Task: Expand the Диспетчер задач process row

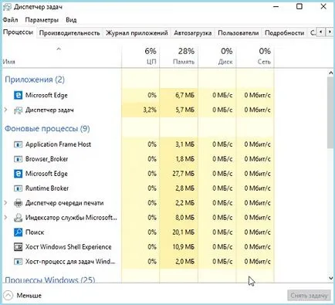Action: click(x=5, y=110)
